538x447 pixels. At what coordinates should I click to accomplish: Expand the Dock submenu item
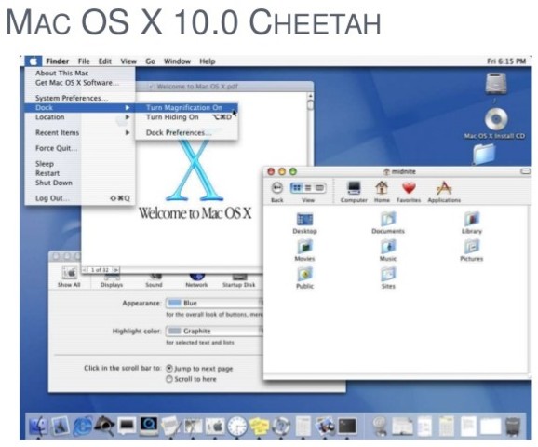[80, 107]
